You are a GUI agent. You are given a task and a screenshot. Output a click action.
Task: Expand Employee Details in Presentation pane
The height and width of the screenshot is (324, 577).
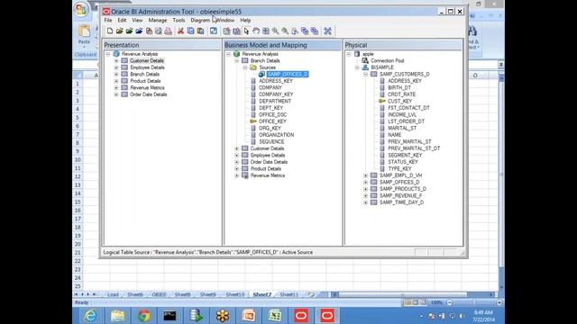[x=116, y=67]
